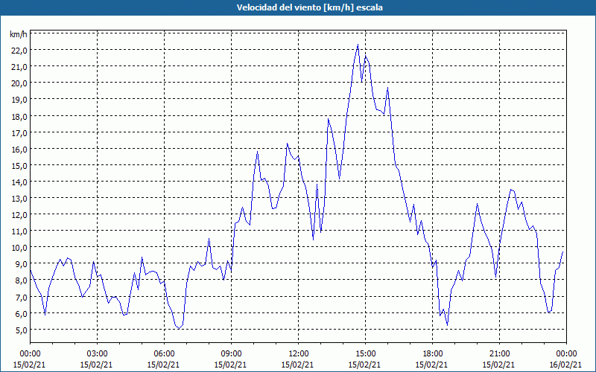The width and height of the screenshot is (596, 372).
Task: Click the 06:00 time label
Action: pyautogui.click(x=164, y=354)
